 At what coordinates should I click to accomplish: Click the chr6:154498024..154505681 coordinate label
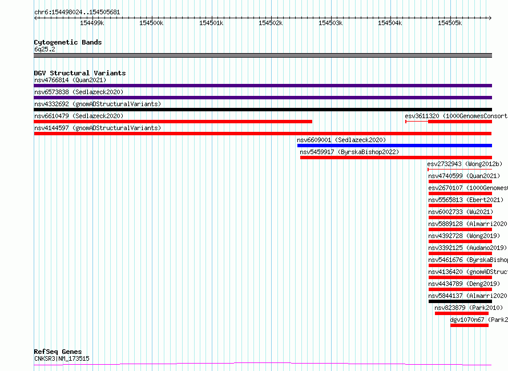click(x=77, y=13)
